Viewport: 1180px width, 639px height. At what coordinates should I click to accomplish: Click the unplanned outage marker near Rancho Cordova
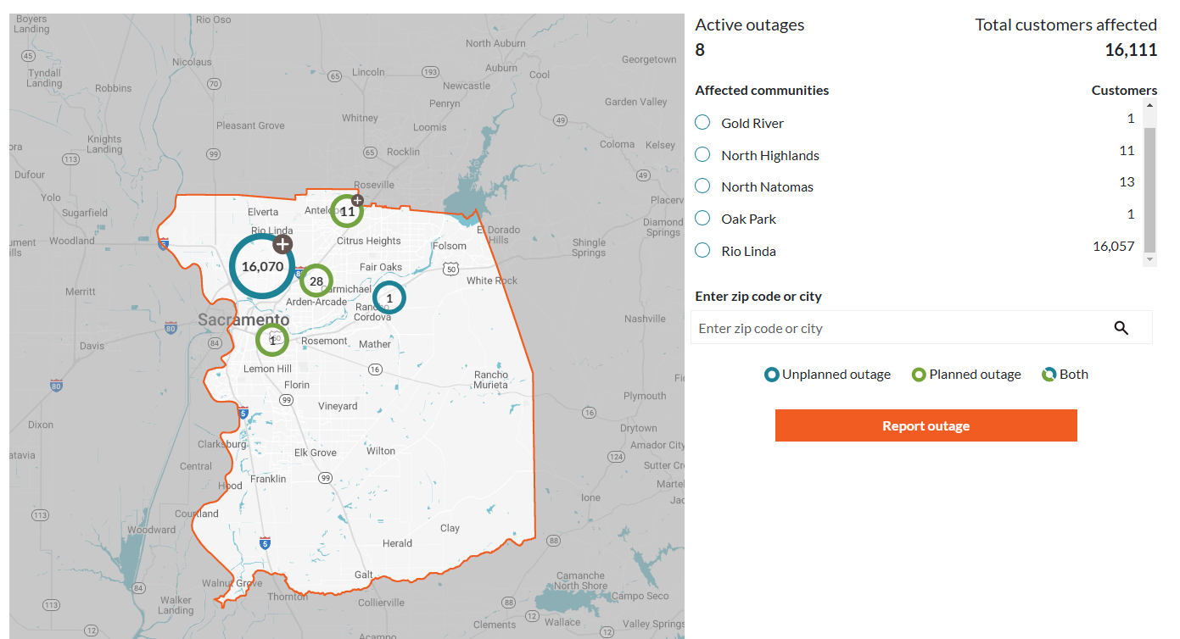point(389,297)
